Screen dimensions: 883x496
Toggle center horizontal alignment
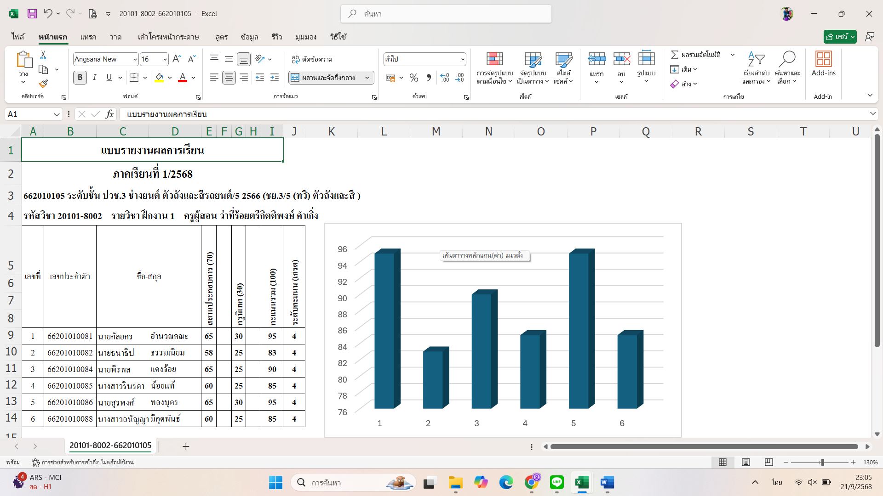coord(229,78)
